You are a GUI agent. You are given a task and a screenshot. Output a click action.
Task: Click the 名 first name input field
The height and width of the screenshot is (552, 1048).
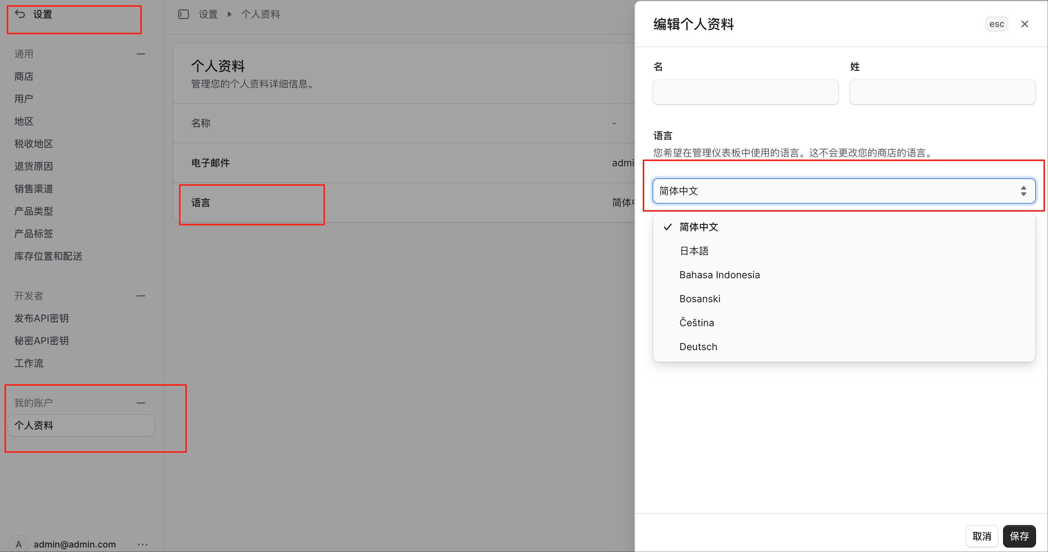pos(745,92)
